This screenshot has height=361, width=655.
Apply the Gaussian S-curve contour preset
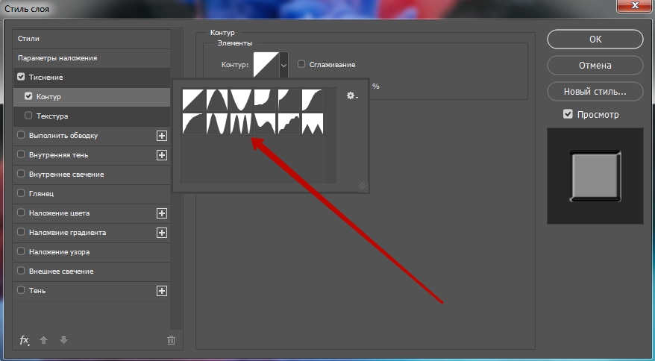(x=313, y=100)
